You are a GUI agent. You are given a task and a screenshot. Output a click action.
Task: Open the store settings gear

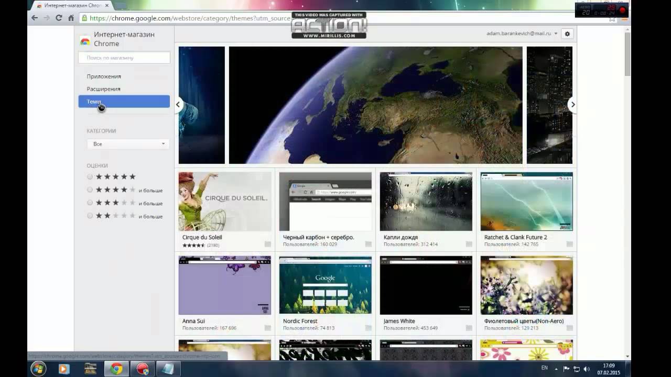coord(567,34)
